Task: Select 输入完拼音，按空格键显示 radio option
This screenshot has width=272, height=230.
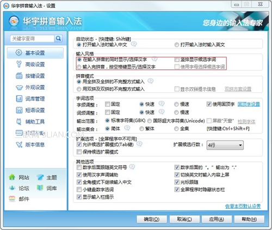Action: click(x=79, y=67)
